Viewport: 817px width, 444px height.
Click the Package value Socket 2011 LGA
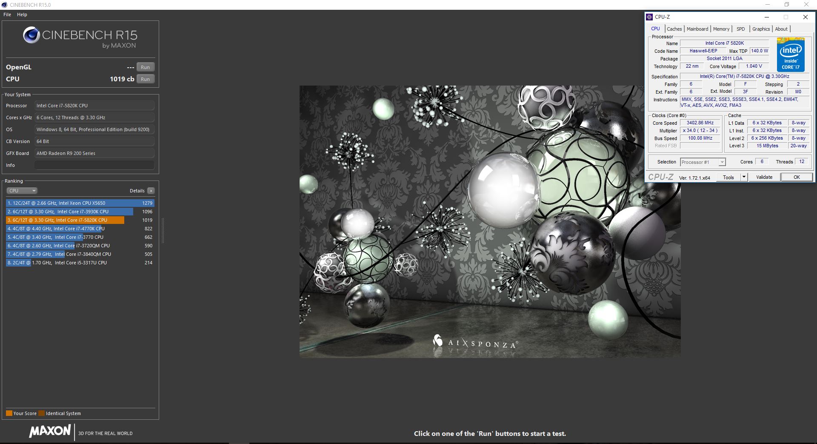(x=724, y=58)
